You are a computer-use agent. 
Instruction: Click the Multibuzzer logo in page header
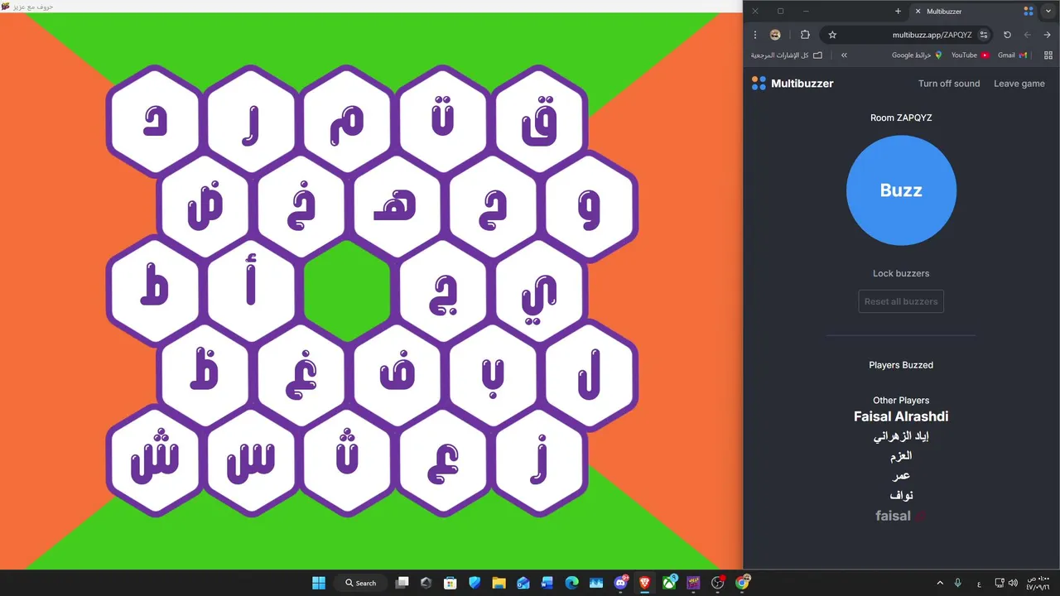[x=793, y=84]
